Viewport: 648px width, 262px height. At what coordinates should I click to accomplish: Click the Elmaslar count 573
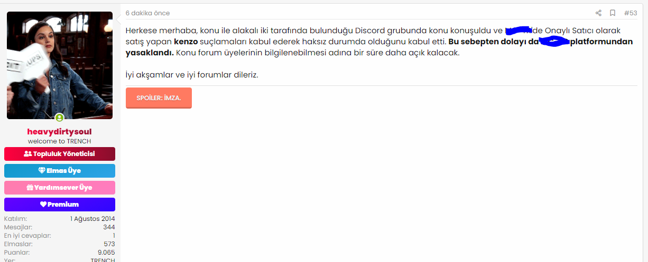tap(109, 244)
